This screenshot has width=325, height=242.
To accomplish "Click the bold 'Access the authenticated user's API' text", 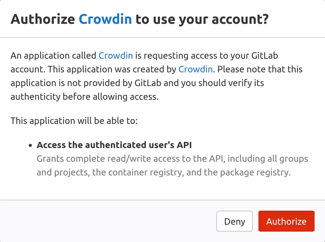I will click(x=114, y=145).
